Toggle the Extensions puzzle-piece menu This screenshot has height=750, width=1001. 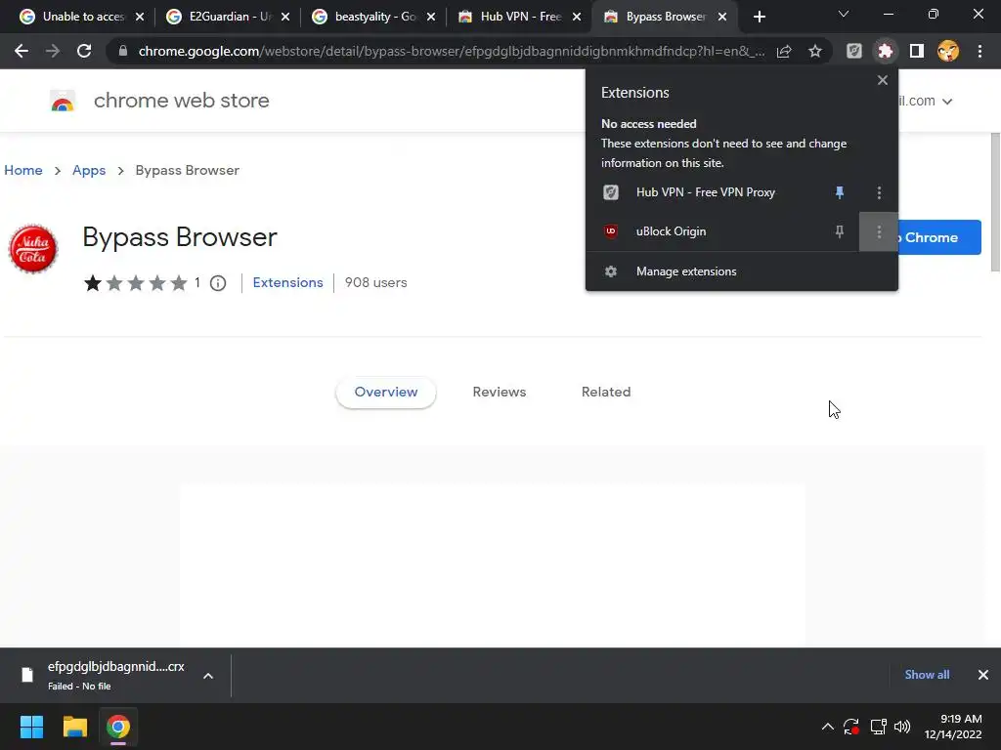886,51
